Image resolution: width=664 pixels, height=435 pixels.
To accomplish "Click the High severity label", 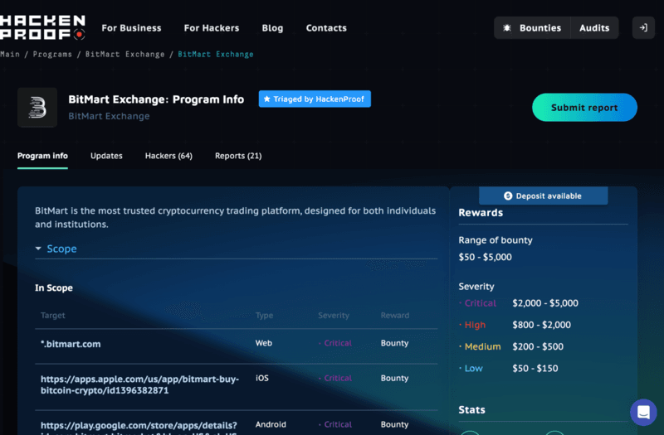I will [x=475, y=325].
